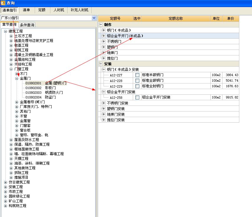Image resolution: width=252 pixels, height=217 pixels.
Task: Expand the 钢门(半成品) row
Action: point(104,30)
